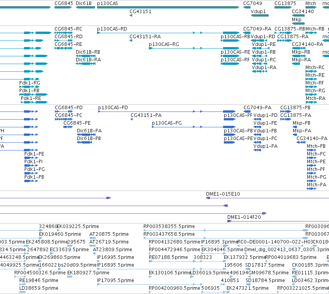Image resolution: width=329 pixels, height=294 pixels.
Task: Select the CG13875 gene label
Action: (285, 3)
